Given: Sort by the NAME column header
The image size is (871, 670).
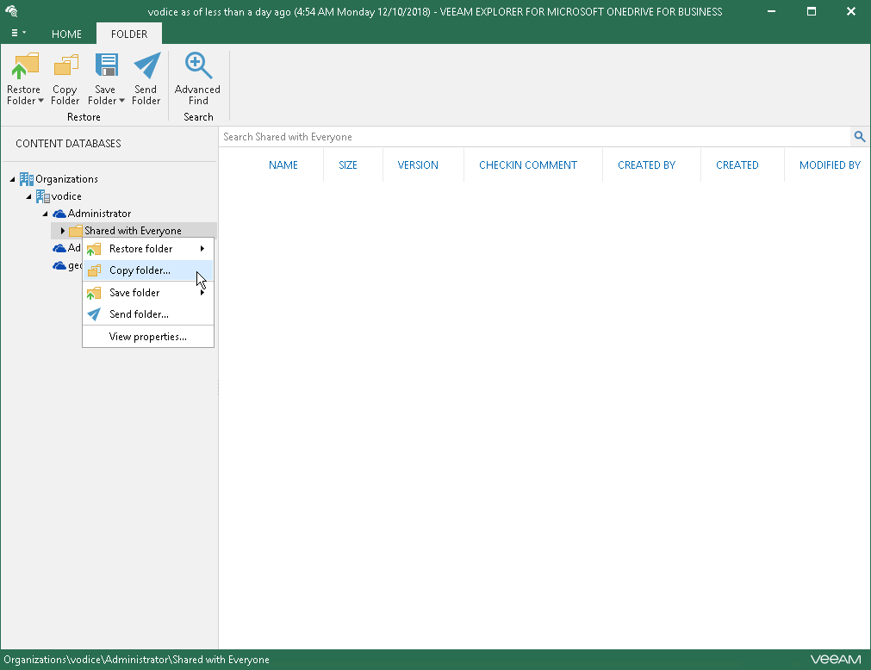Looking at the screenshot, I should tap(283, 164).
